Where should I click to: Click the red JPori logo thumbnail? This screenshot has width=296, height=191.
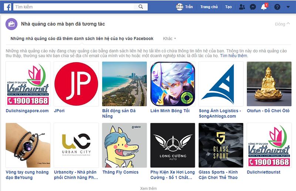pyautogui.click(x=76, y=84)
